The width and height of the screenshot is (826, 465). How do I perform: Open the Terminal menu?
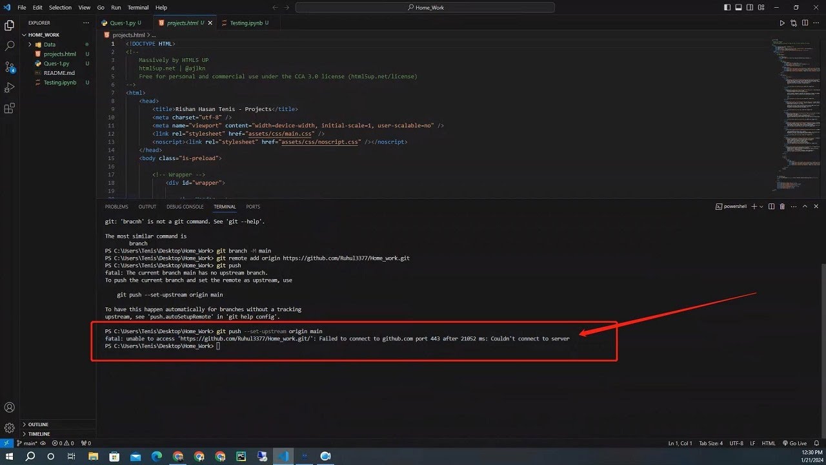click(138, 7)
